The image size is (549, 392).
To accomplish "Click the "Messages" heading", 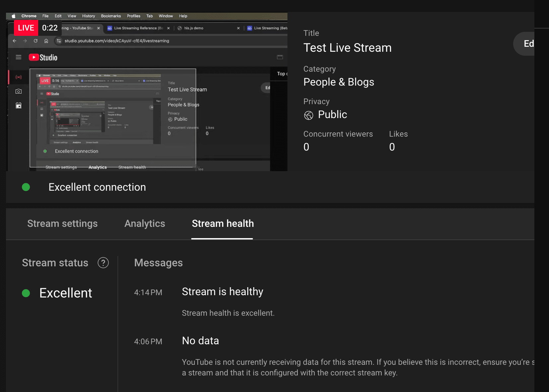I will coord(158,263).
